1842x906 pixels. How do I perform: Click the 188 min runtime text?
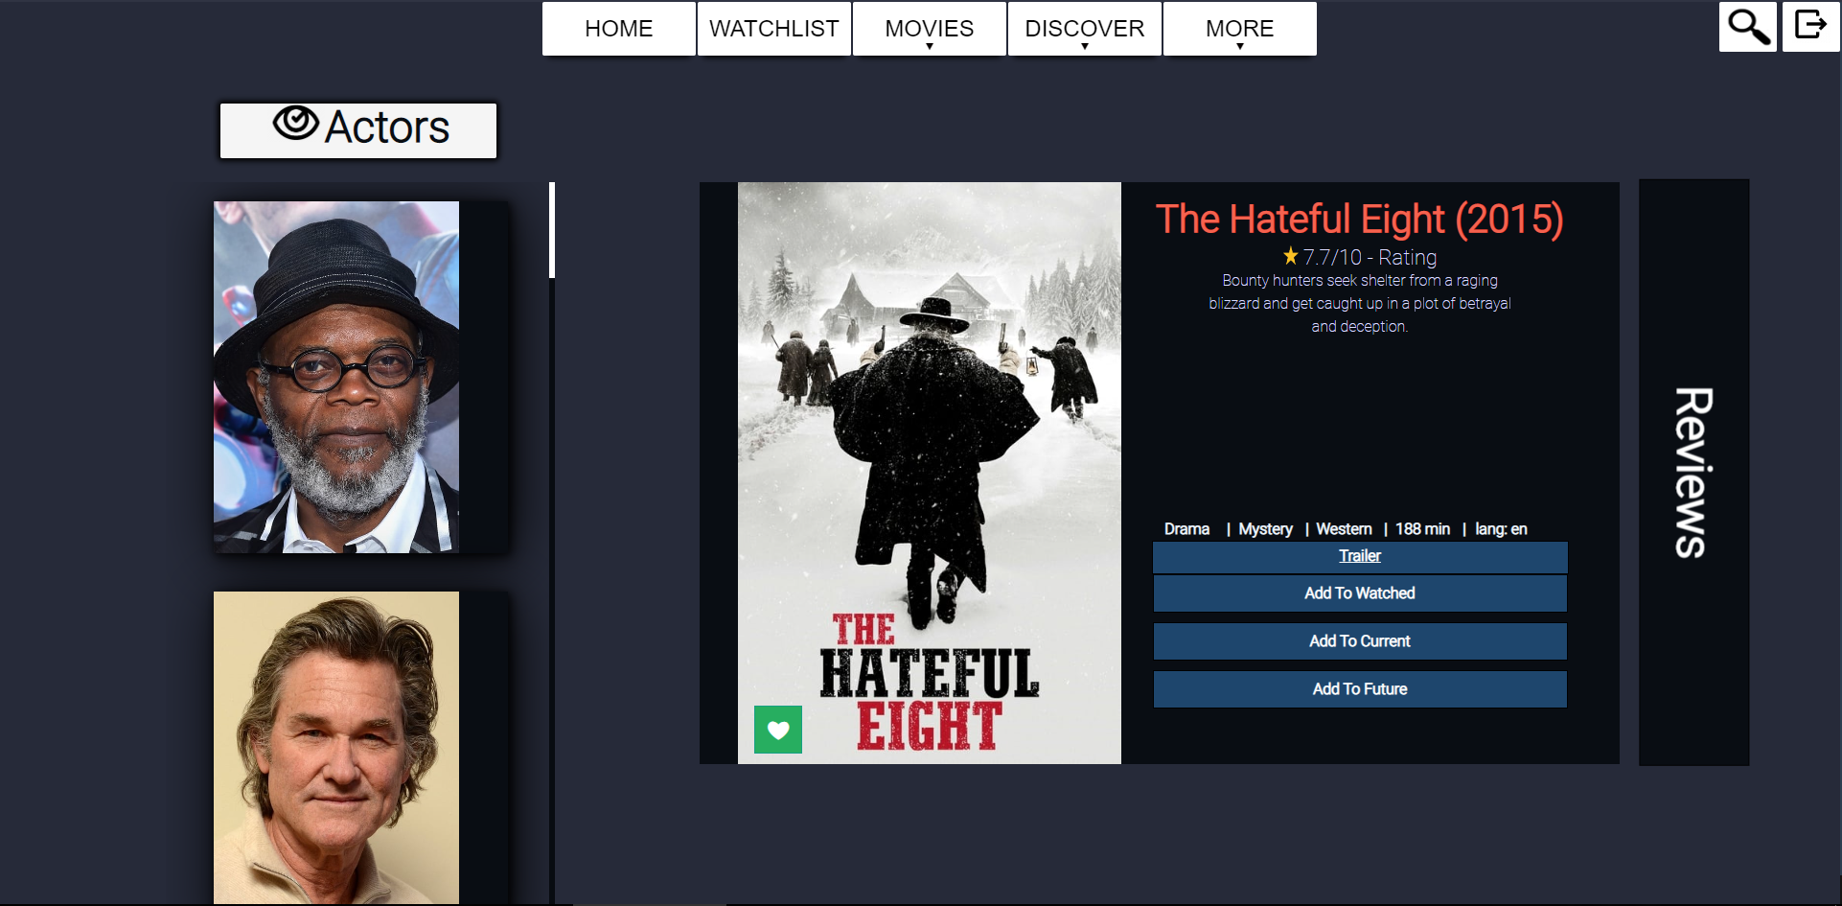coord(1422,529)
